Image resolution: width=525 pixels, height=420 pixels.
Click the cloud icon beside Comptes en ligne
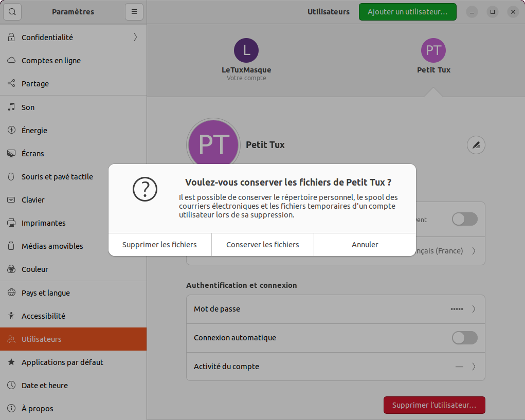point(11,60)
